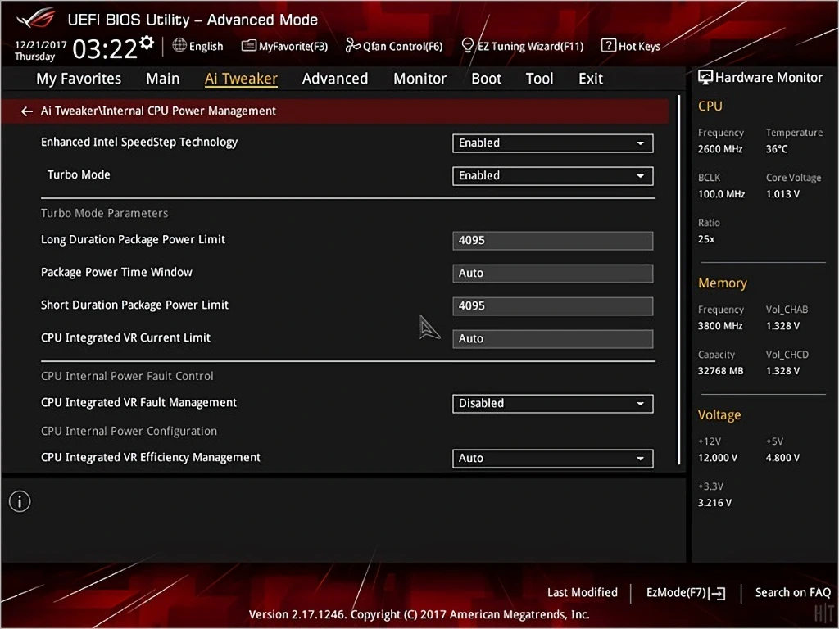Click CPU temperature value 36°C

[x=777, y=149]
